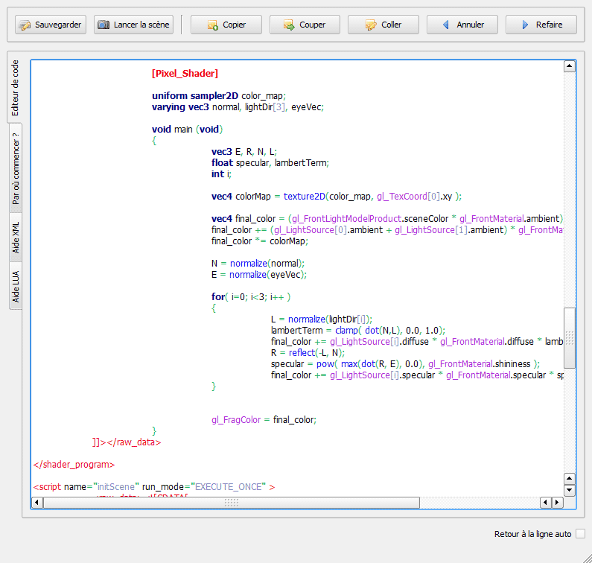Click the 'gl_FragColor = final_color;' line
The width and height of the screenshot is (592, 563).
coord(264,420)
